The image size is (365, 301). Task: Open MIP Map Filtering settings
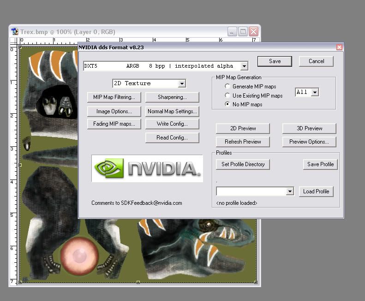tap(114, 97)
